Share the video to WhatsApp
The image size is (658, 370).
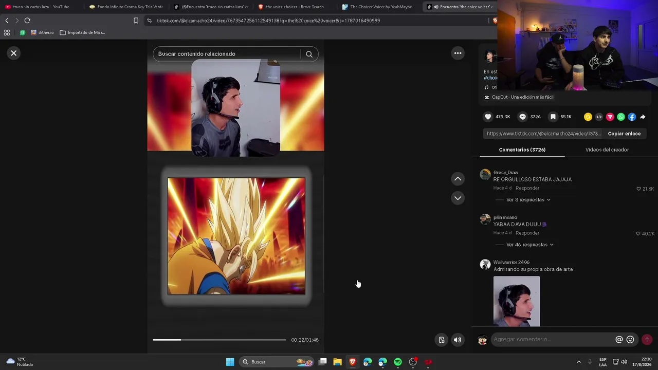621,117
